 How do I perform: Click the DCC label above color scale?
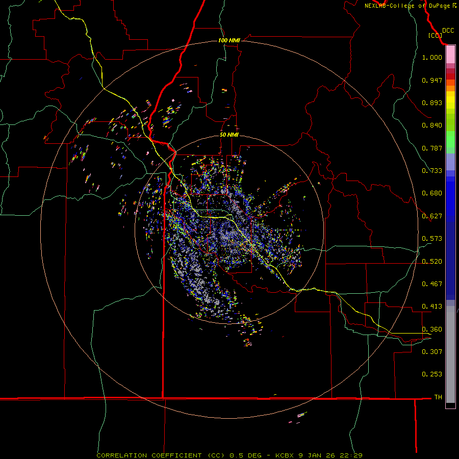[x=448, y=31]
